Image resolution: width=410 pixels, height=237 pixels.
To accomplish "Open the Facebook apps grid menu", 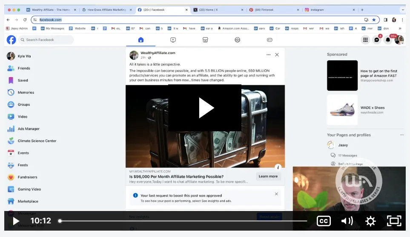I will pos(365,40).
